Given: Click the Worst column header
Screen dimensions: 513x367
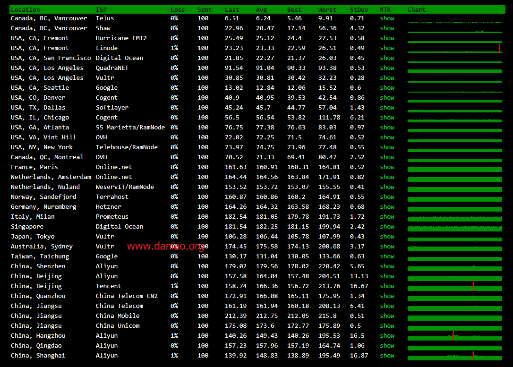Looking at the screenshot, I should tap(327, 10).
